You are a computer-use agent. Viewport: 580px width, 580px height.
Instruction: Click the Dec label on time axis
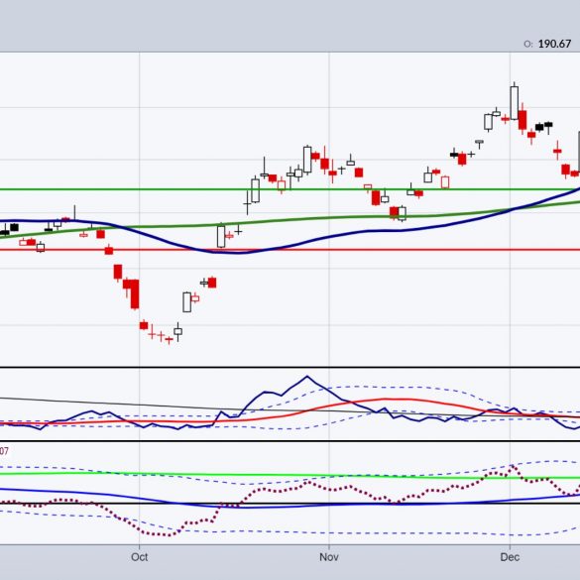[x=510, y=556]
